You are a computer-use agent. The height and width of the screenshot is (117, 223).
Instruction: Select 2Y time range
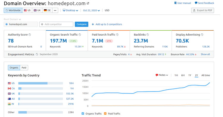(x=197, y=75)
